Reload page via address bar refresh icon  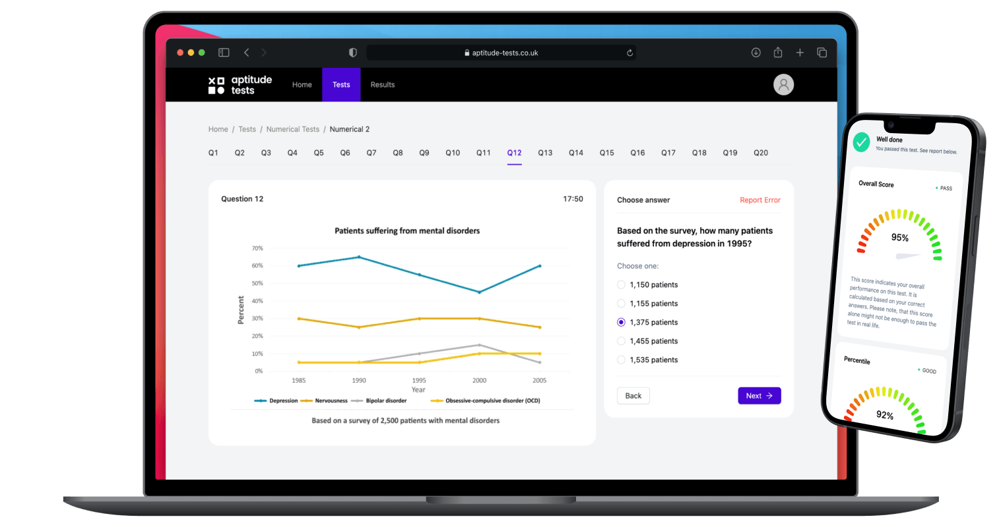pyautogui.click(x=630, y=53)
